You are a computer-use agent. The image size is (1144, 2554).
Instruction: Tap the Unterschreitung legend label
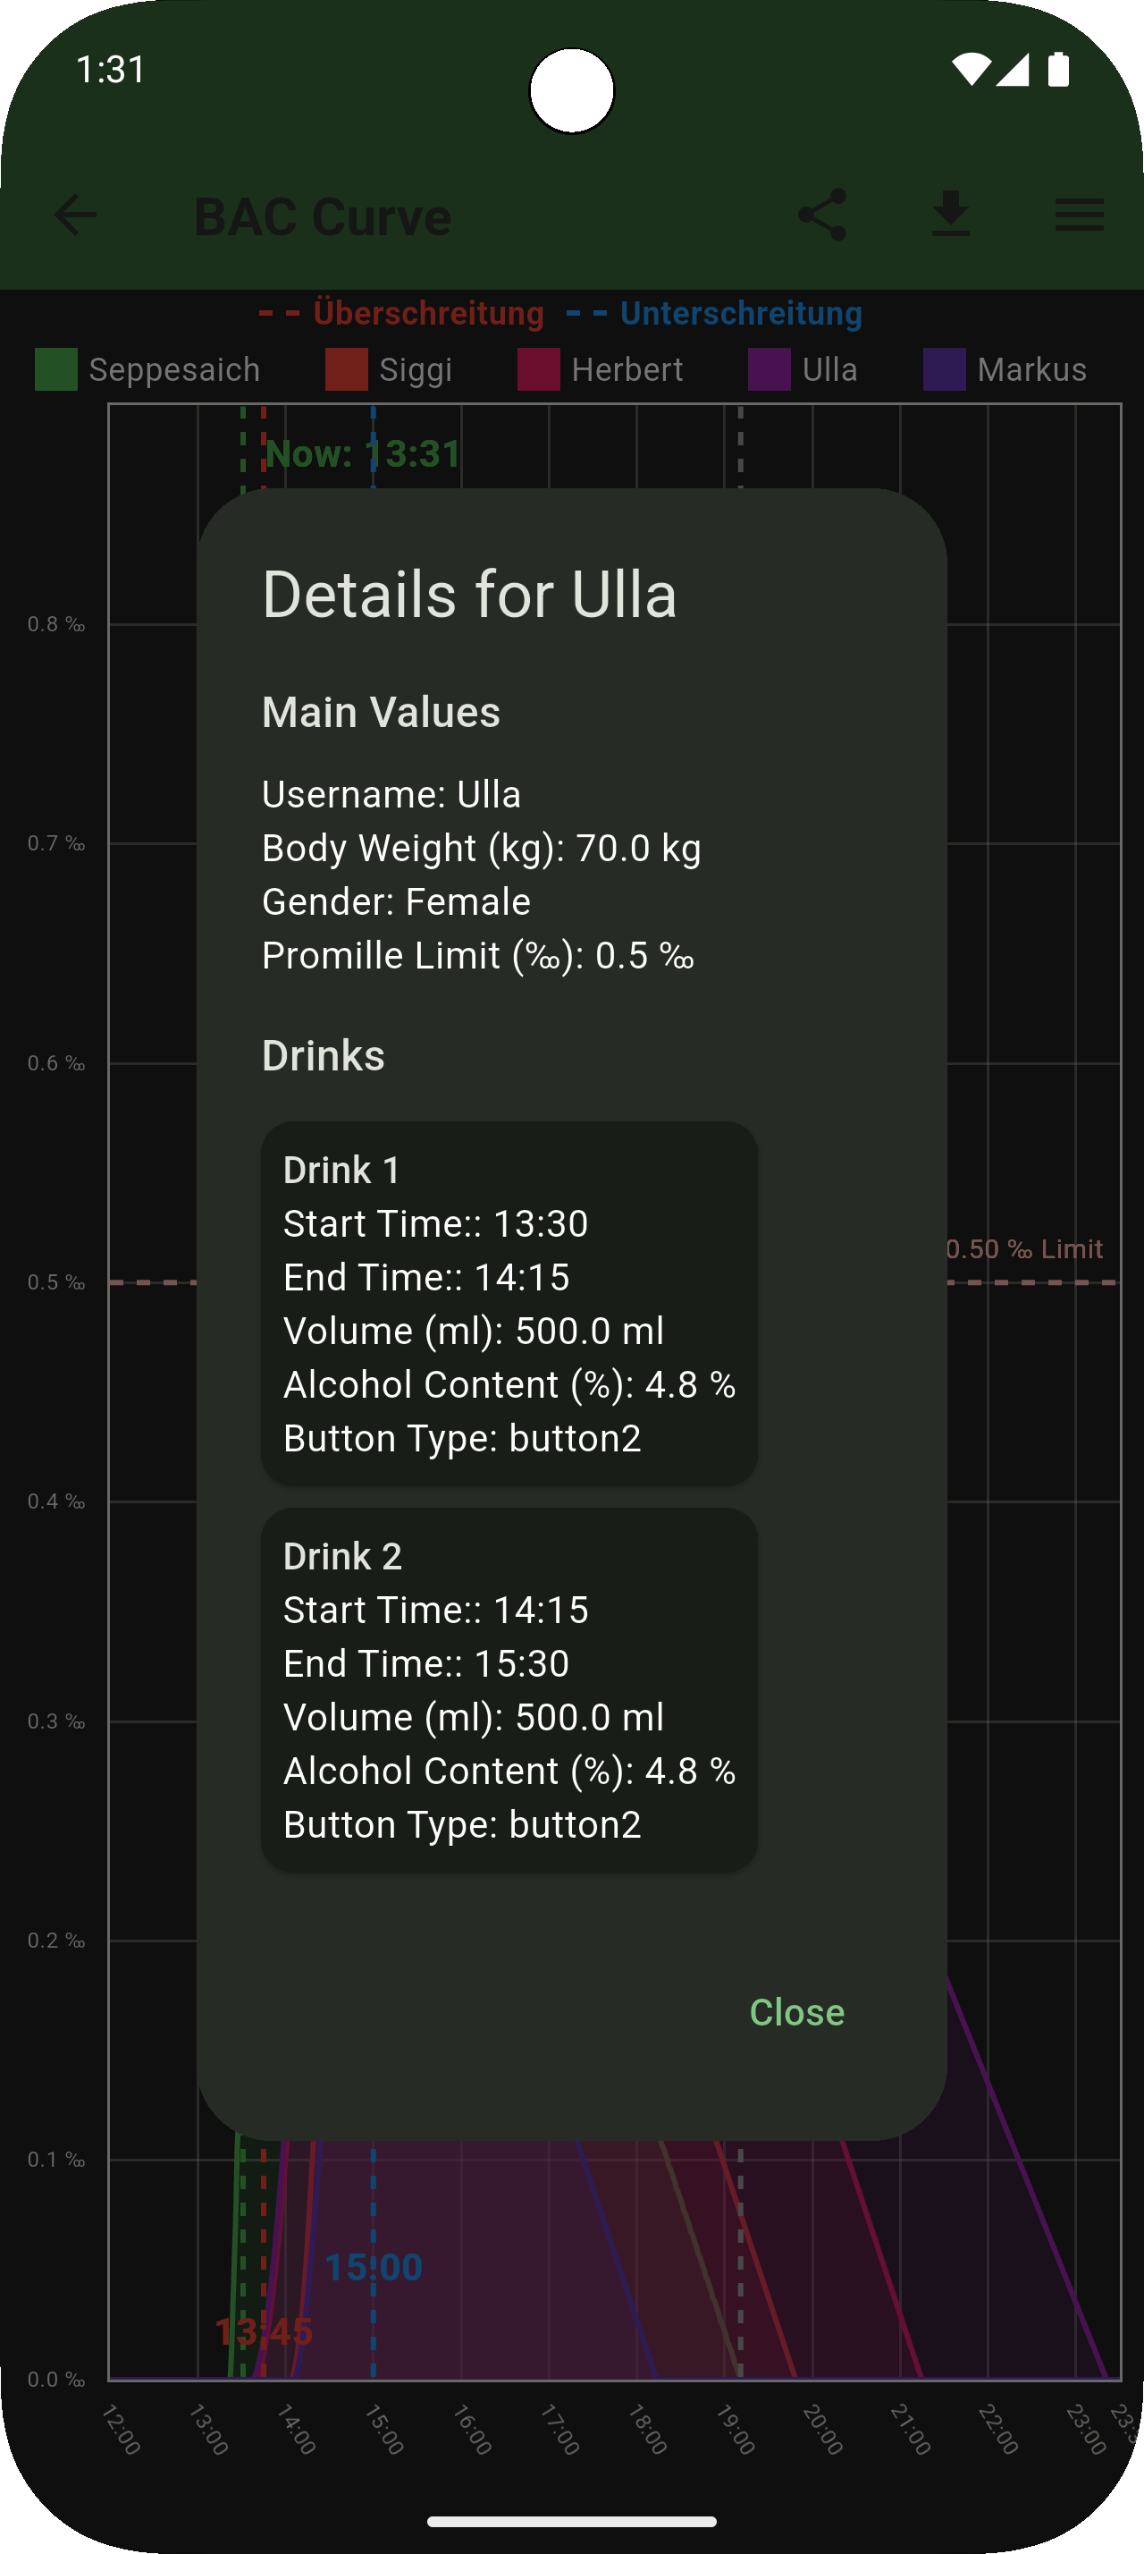(x=741, y=313)
